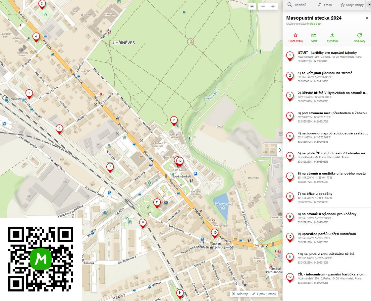Zoom in the map with plus button

point(273,6)
